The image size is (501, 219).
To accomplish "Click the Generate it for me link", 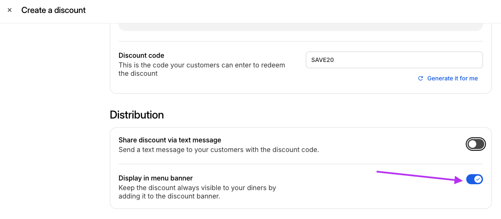I will click(452, 78).
